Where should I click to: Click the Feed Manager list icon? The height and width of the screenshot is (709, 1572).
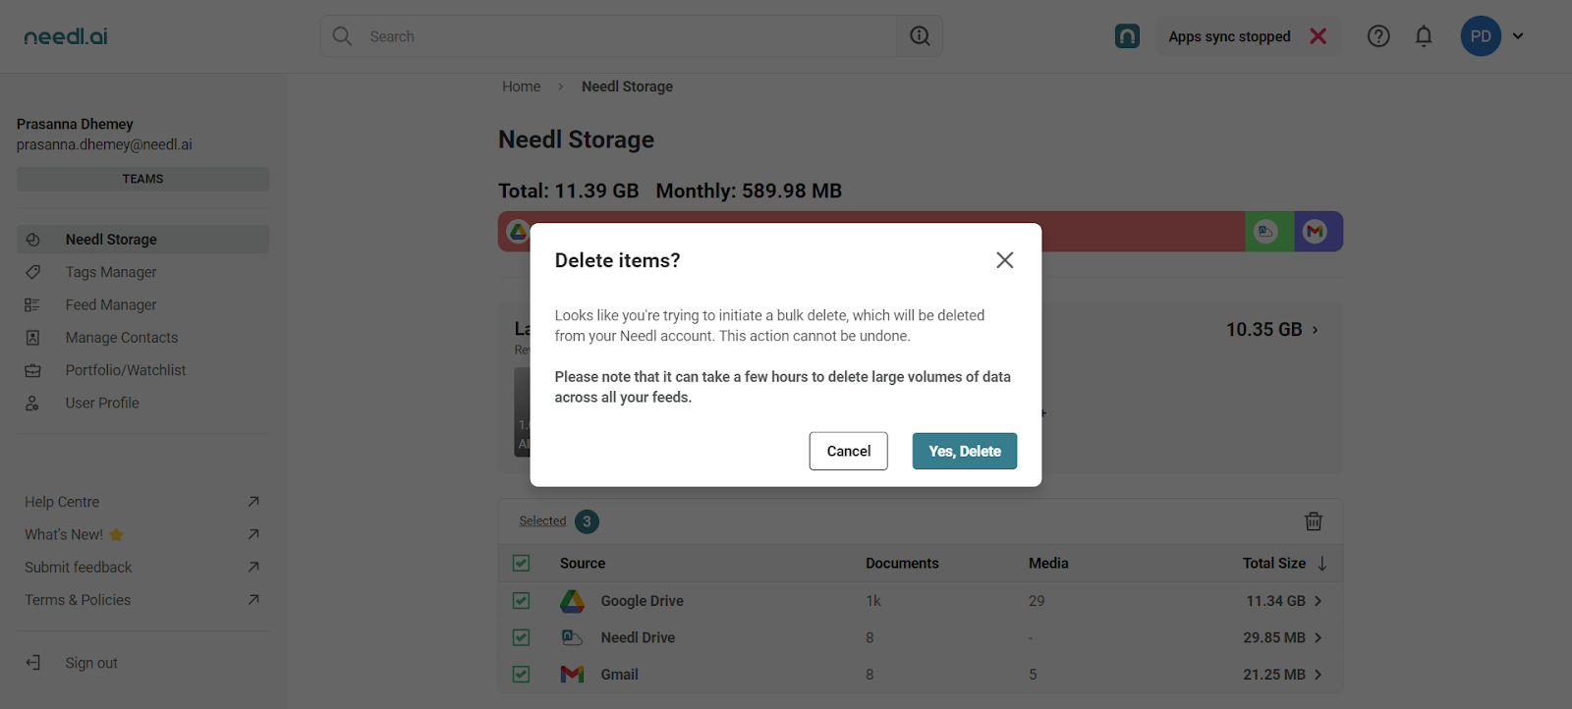[x=32, y=305]
